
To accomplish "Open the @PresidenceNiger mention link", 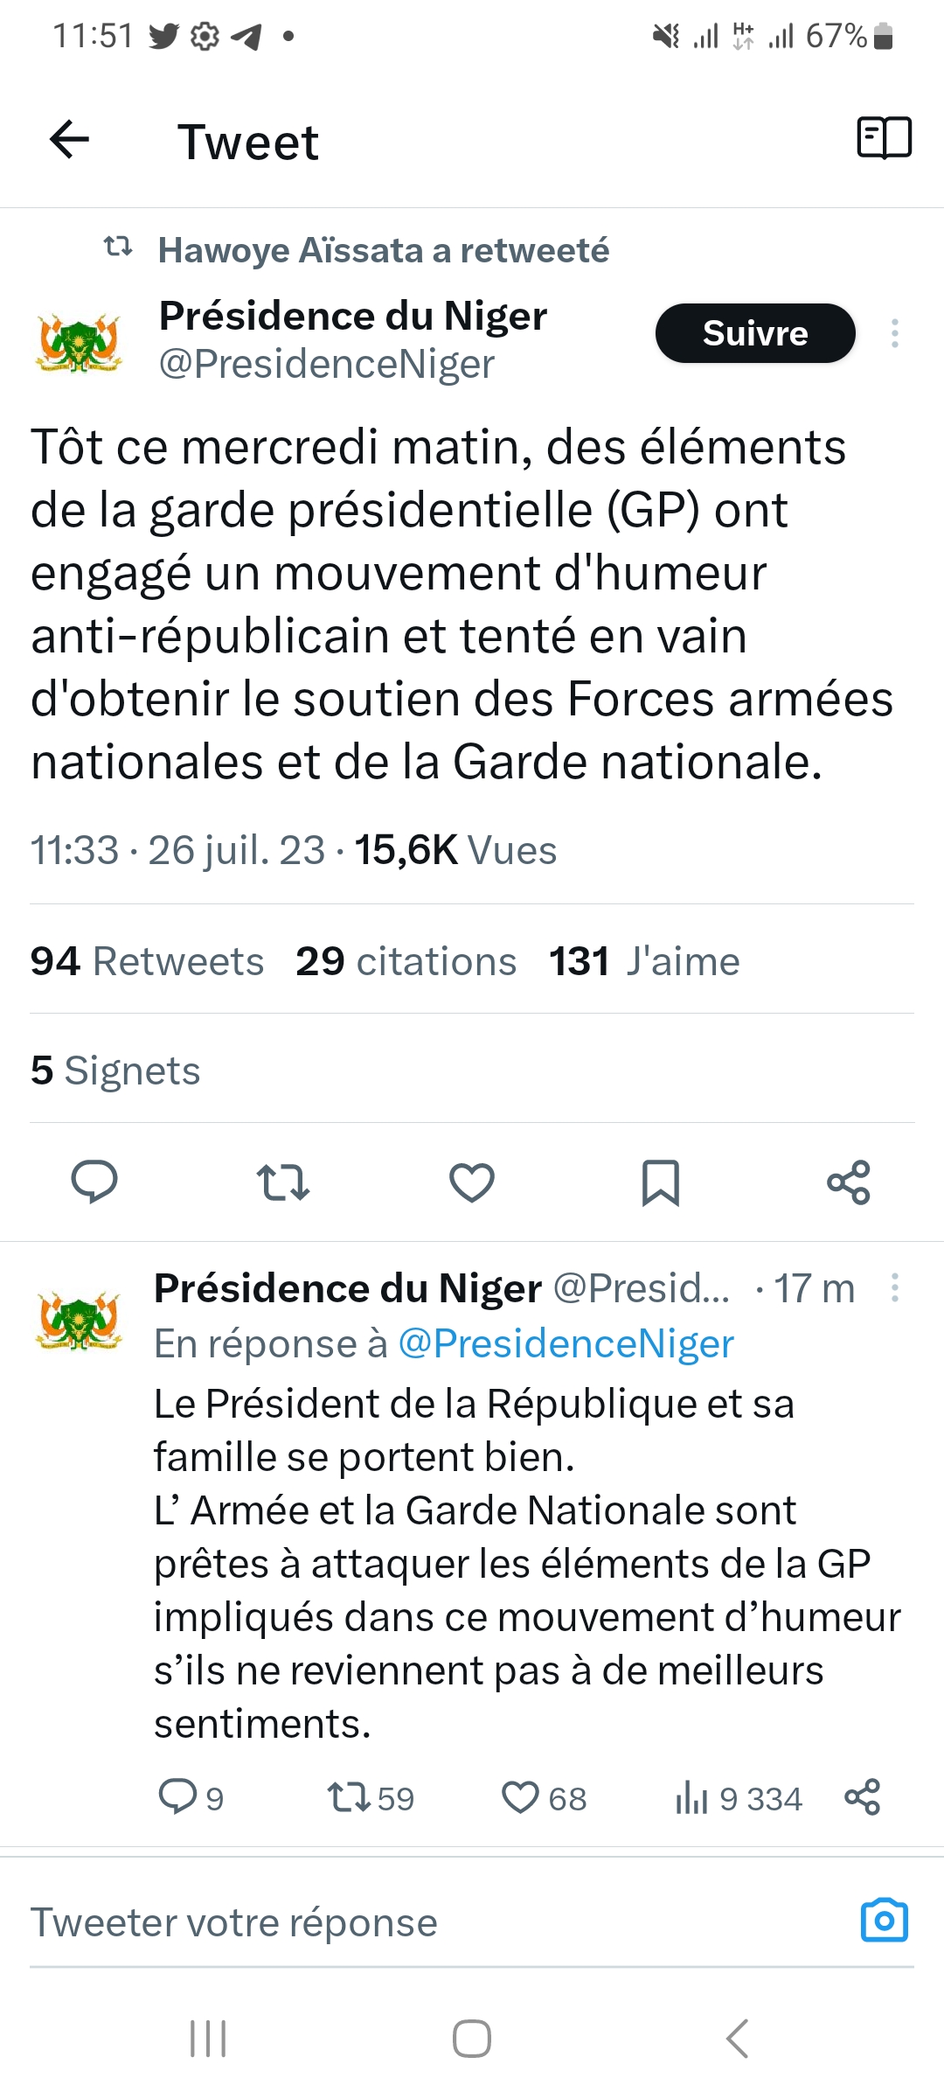I will [567, 1342].
